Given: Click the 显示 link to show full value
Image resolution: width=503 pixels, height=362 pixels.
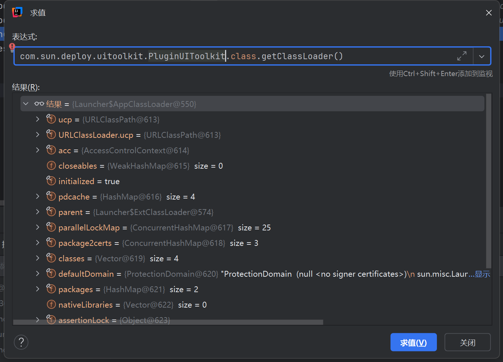Looking at the screenshot, I should pos(482,274).
